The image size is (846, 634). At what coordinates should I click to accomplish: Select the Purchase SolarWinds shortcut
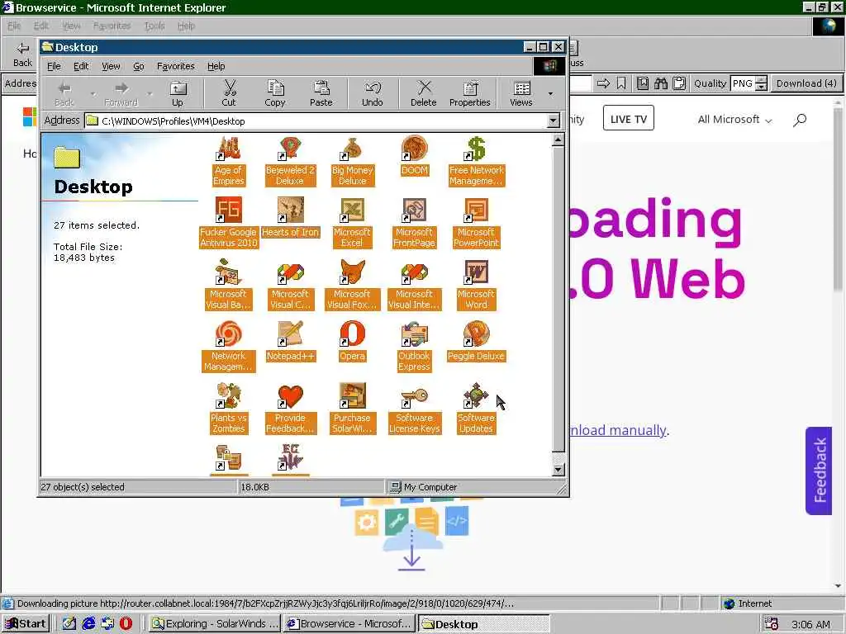[x=352, y=409]
